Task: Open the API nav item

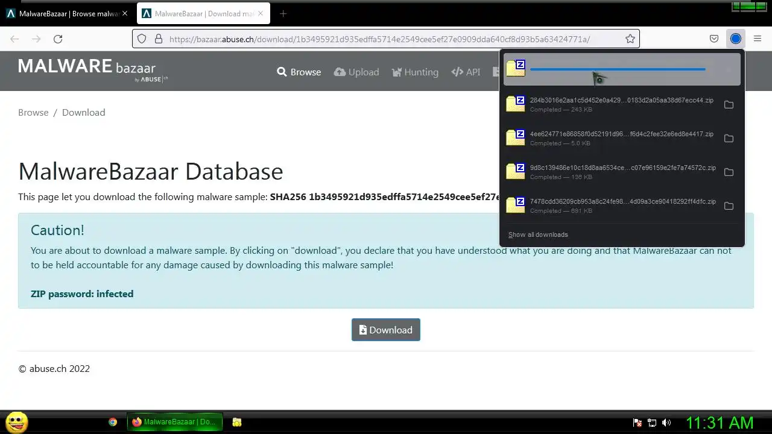Action: coord(466,72)
